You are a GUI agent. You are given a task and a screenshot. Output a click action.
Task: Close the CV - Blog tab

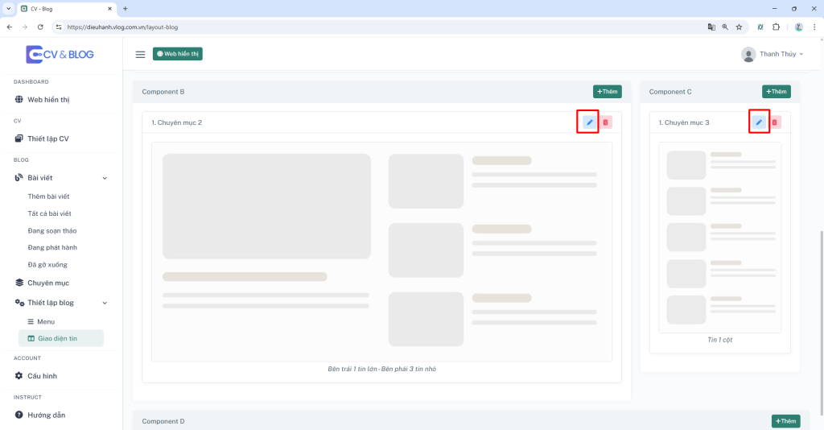click(x=109, y=8)
